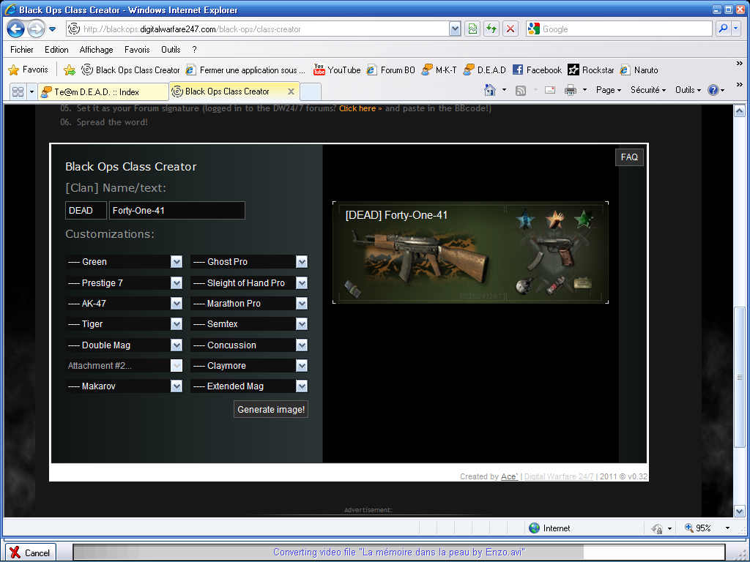Open the Ghost Pro perk dropdown
Image resolution: width=750 pixels, height=562 pixels.
click(249, 262)
